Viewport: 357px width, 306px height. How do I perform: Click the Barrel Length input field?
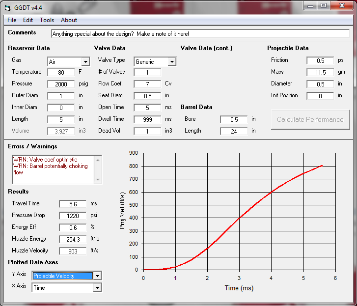(233, 131)
